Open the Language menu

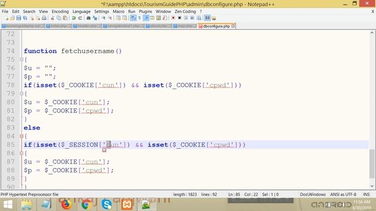82,11
